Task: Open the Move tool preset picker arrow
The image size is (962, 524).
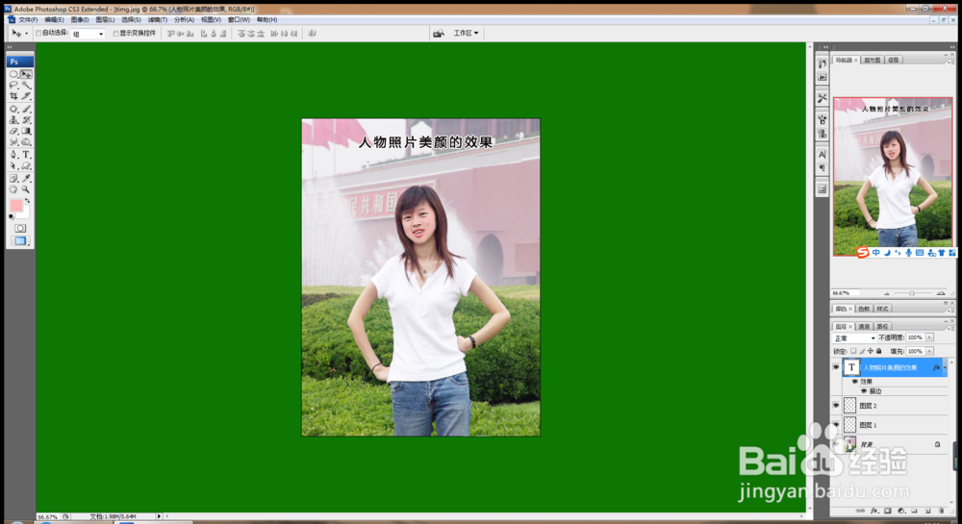Action: (26, 34)
